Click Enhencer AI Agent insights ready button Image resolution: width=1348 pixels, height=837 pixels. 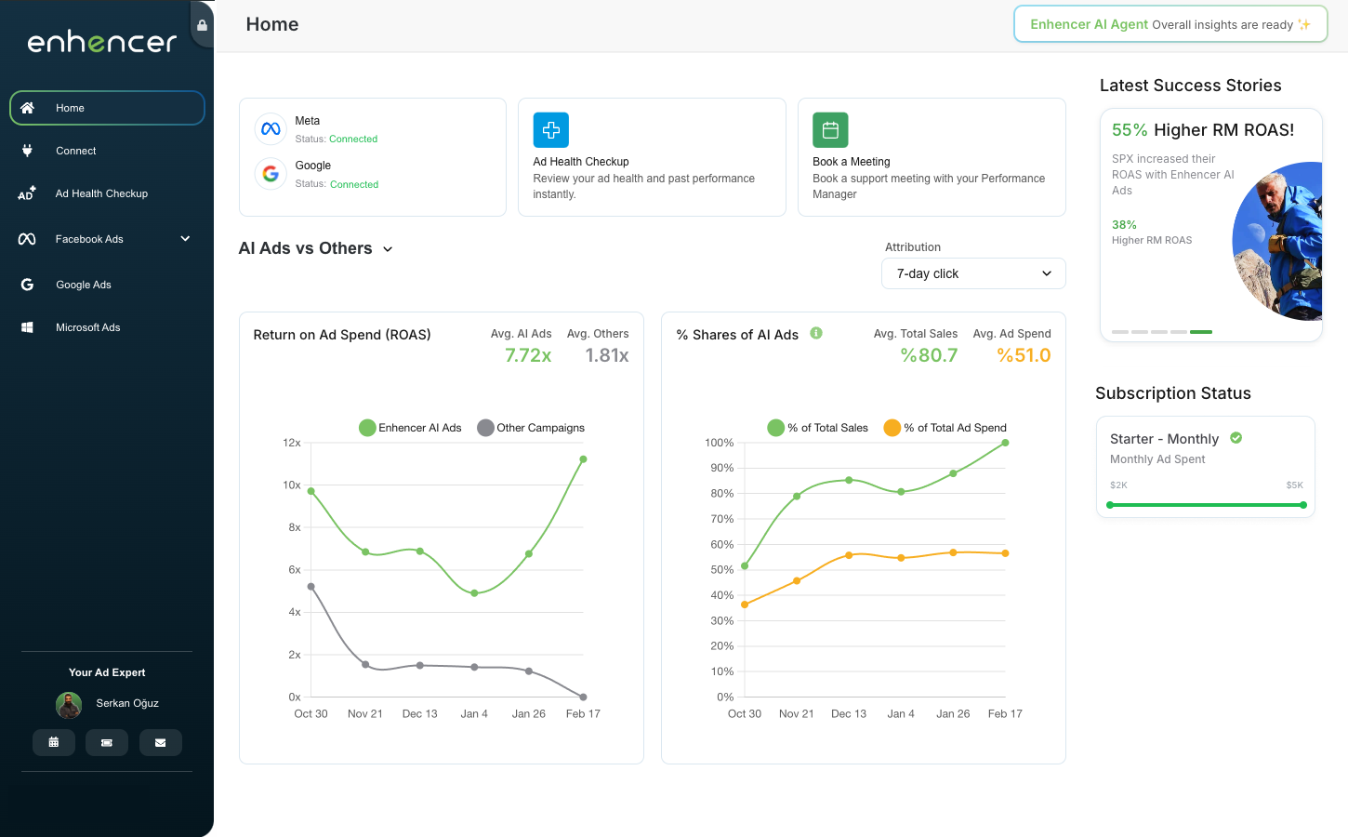(1170, 24)
